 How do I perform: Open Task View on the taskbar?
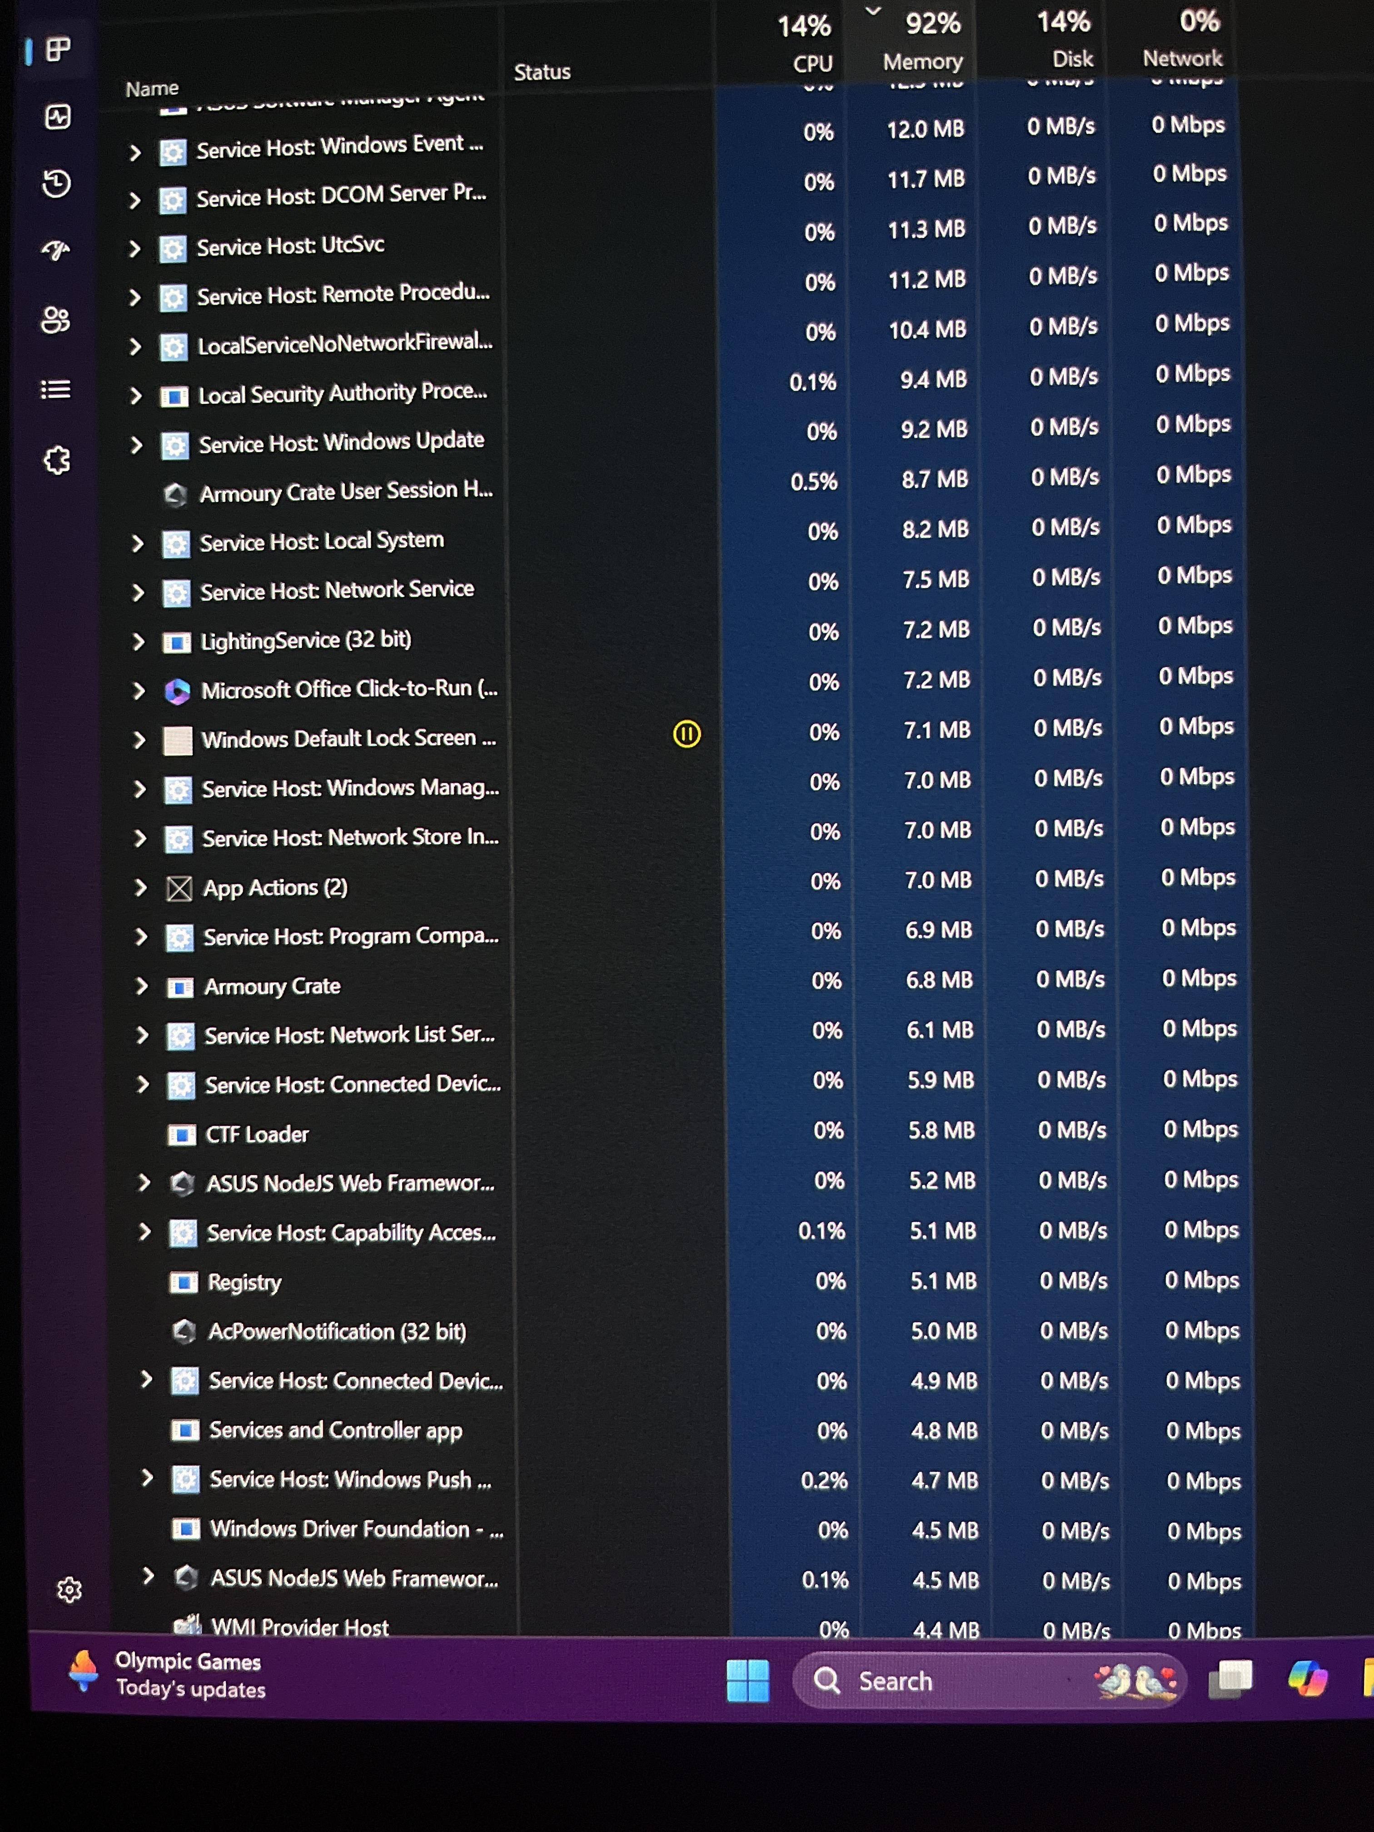1231,1679
